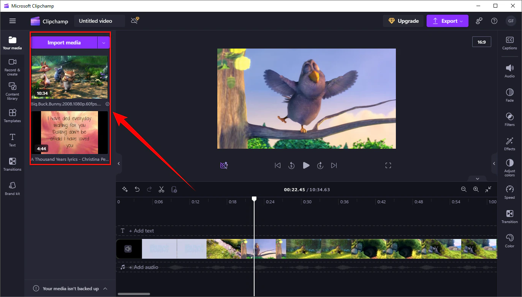The width and height of the screenshot is (522, 297).
Task: Click the Clipchamp logo
Action: pos(49,21)
